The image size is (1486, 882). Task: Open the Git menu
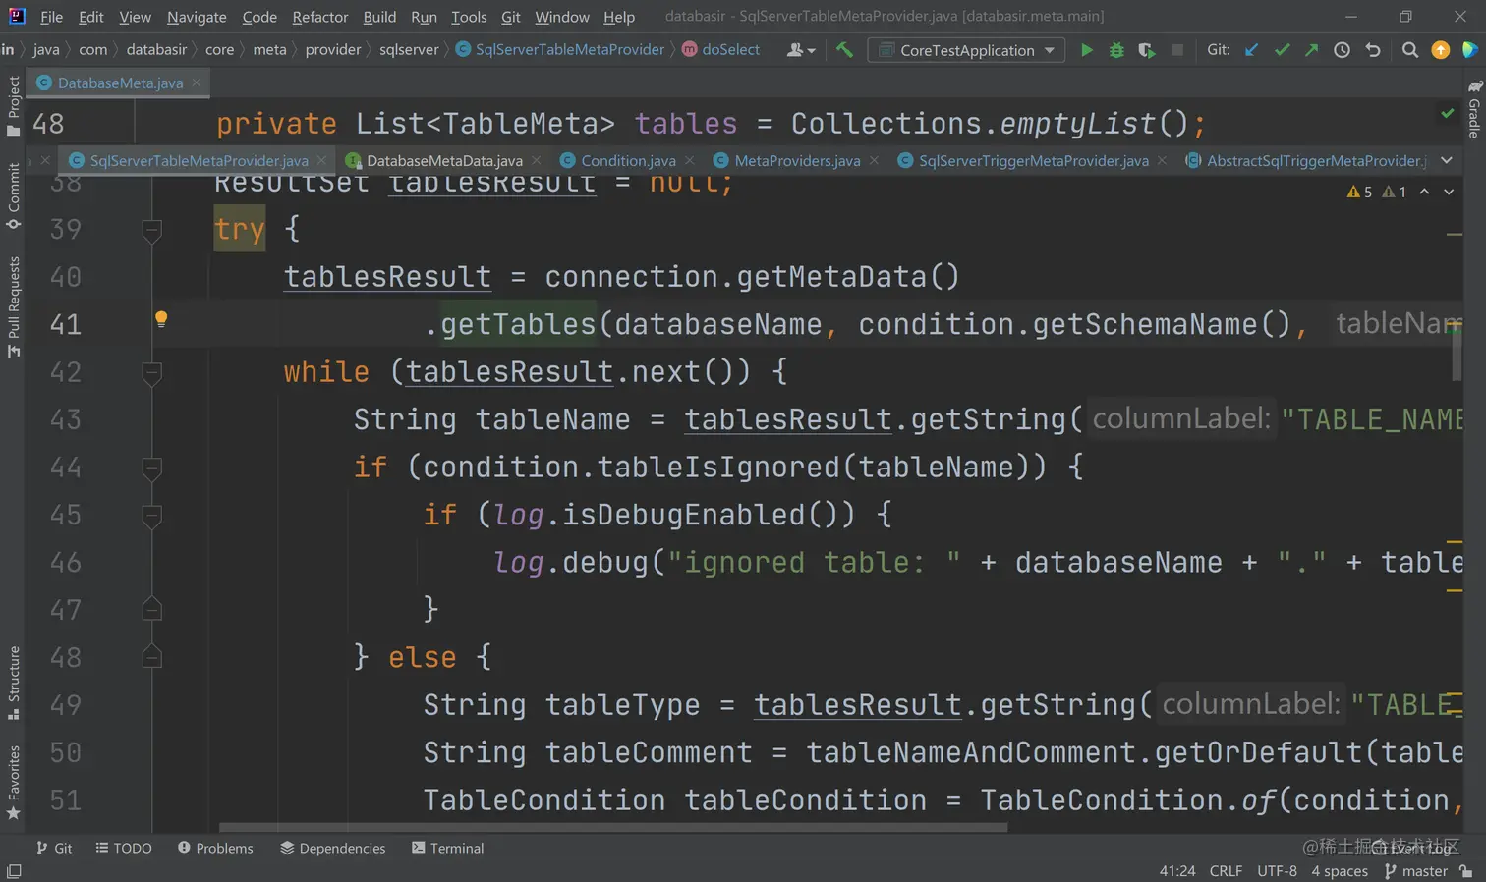tap(510, 17)
